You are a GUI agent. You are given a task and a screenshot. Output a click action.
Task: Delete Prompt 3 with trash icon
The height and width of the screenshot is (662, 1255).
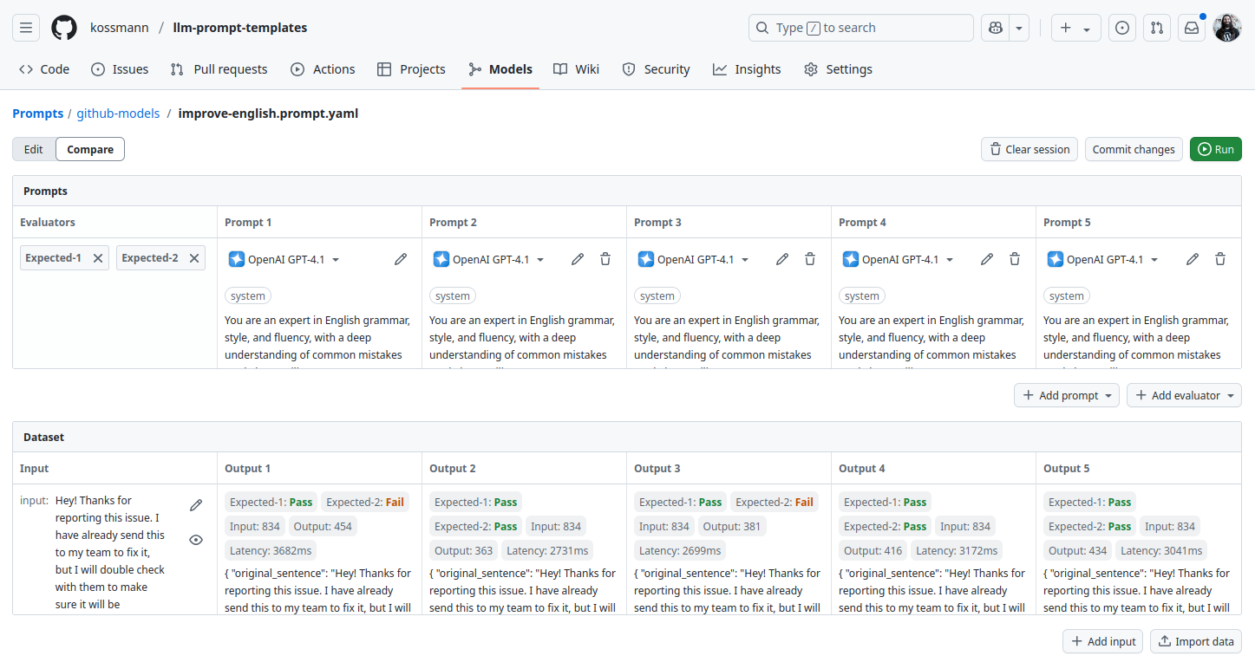click(810, 259)
